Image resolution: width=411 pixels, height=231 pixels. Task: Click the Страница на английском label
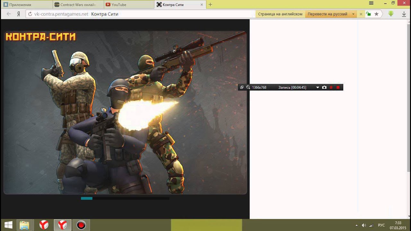point(280,14)
